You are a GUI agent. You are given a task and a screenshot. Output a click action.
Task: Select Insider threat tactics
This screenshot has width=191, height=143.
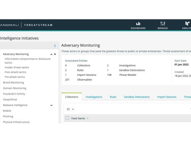click(17, 67)
